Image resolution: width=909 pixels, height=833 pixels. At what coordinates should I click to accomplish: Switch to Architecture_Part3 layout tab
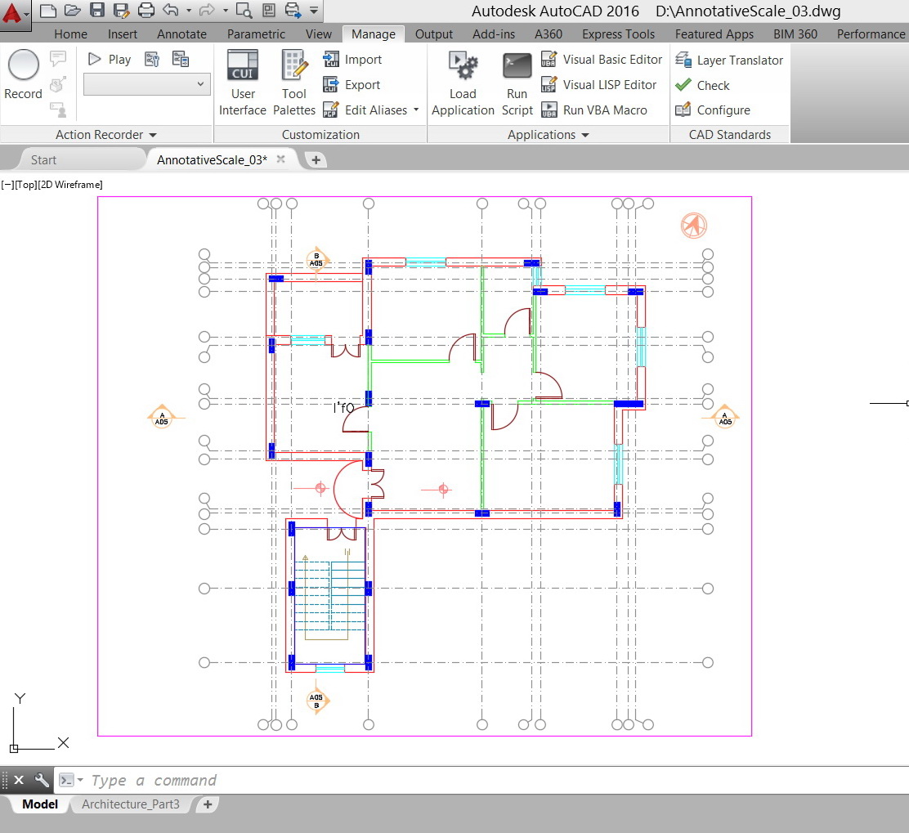[131, 804]
